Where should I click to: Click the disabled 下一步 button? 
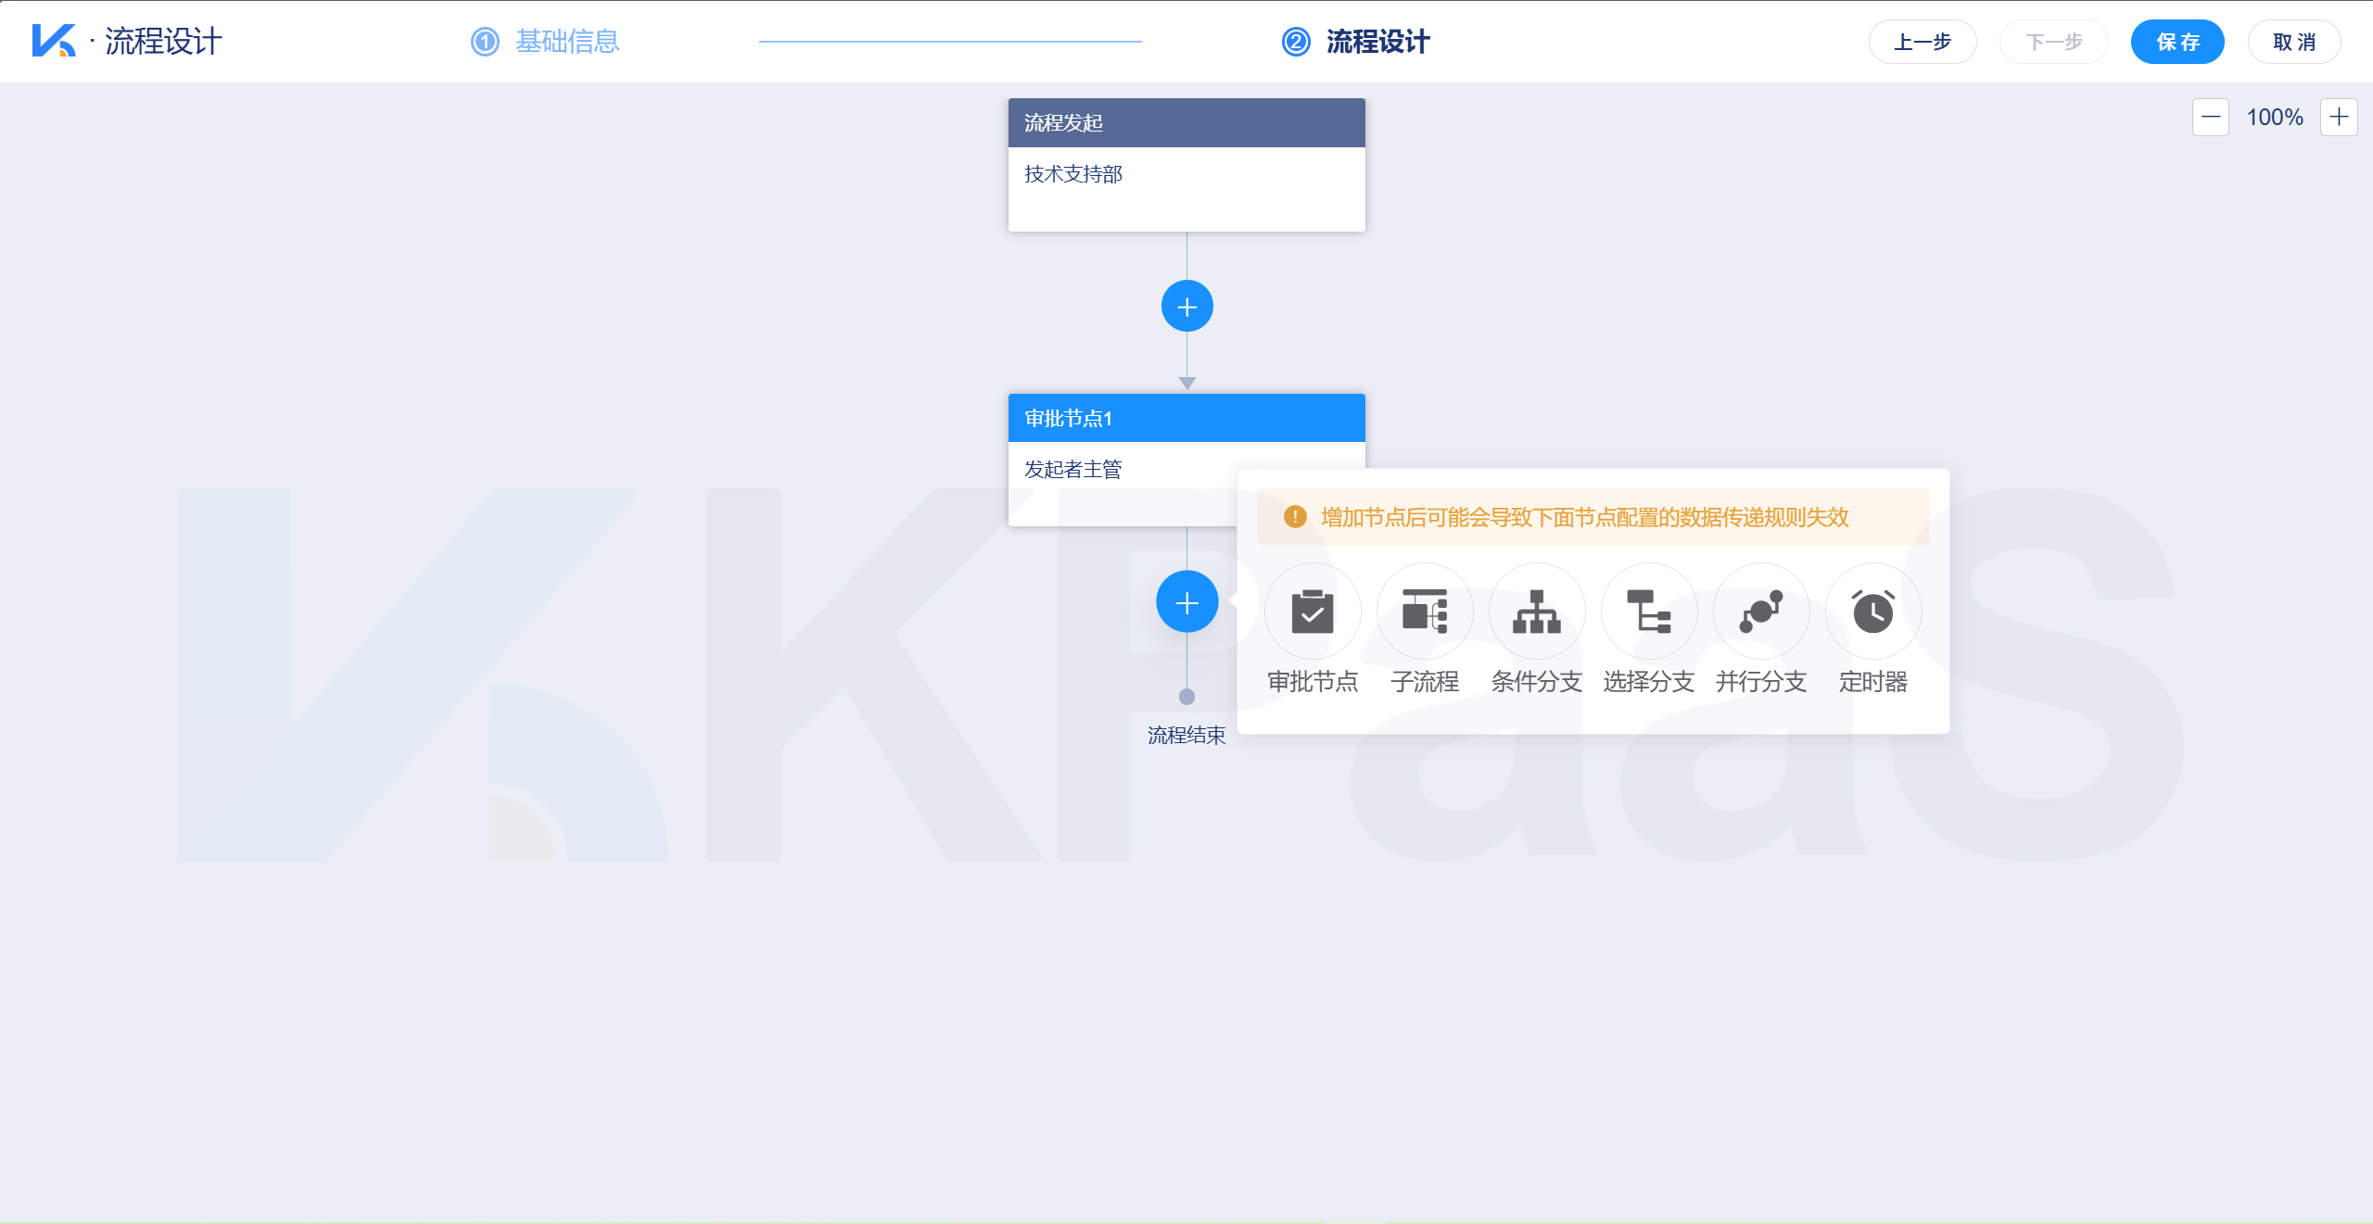click(x=2054, y=42)
